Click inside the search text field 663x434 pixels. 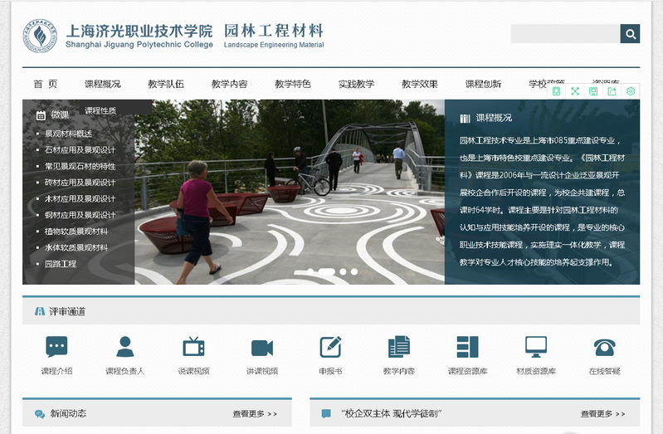click(x=564, y=34)
